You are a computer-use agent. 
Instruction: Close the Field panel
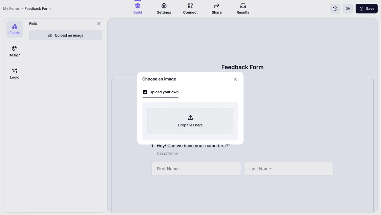point(99,23)
